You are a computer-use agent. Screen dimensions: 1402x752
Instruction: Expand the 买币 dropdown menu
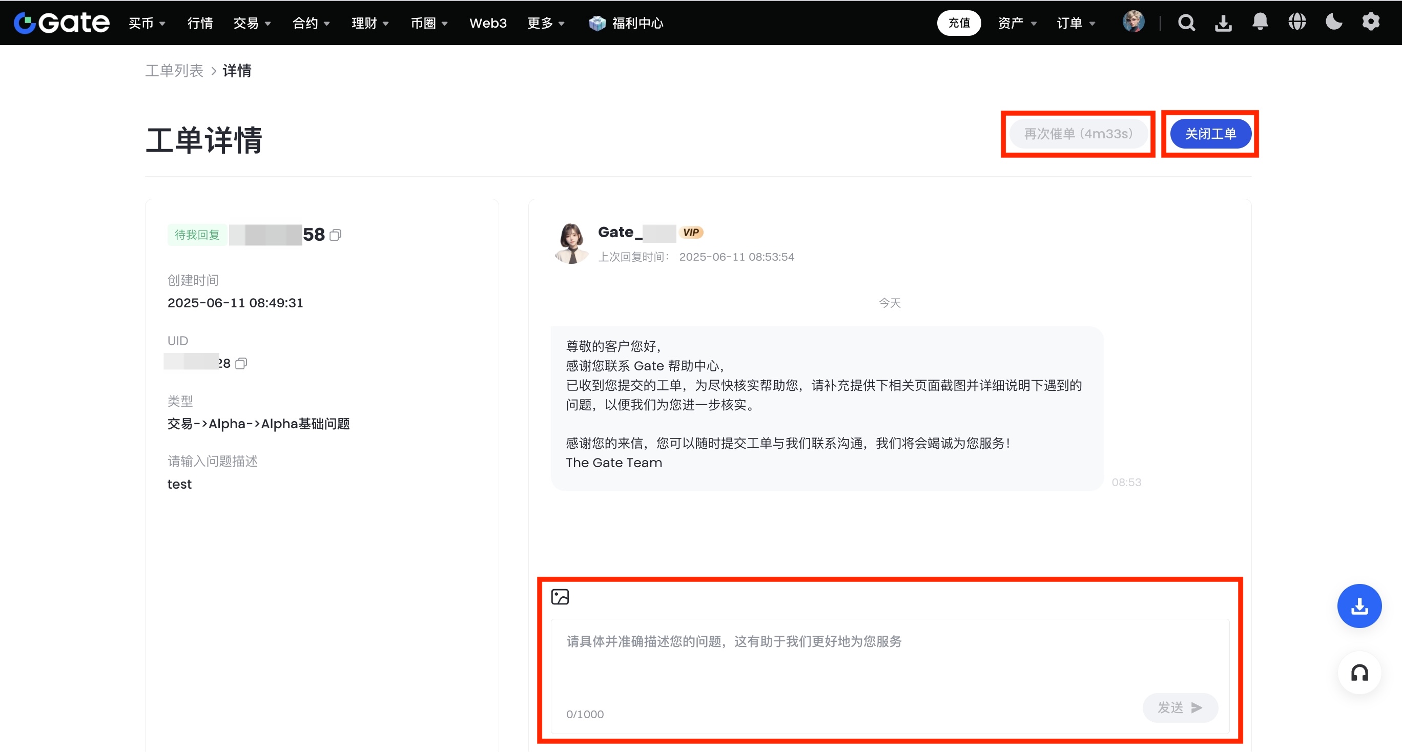(x=147, y=23)
